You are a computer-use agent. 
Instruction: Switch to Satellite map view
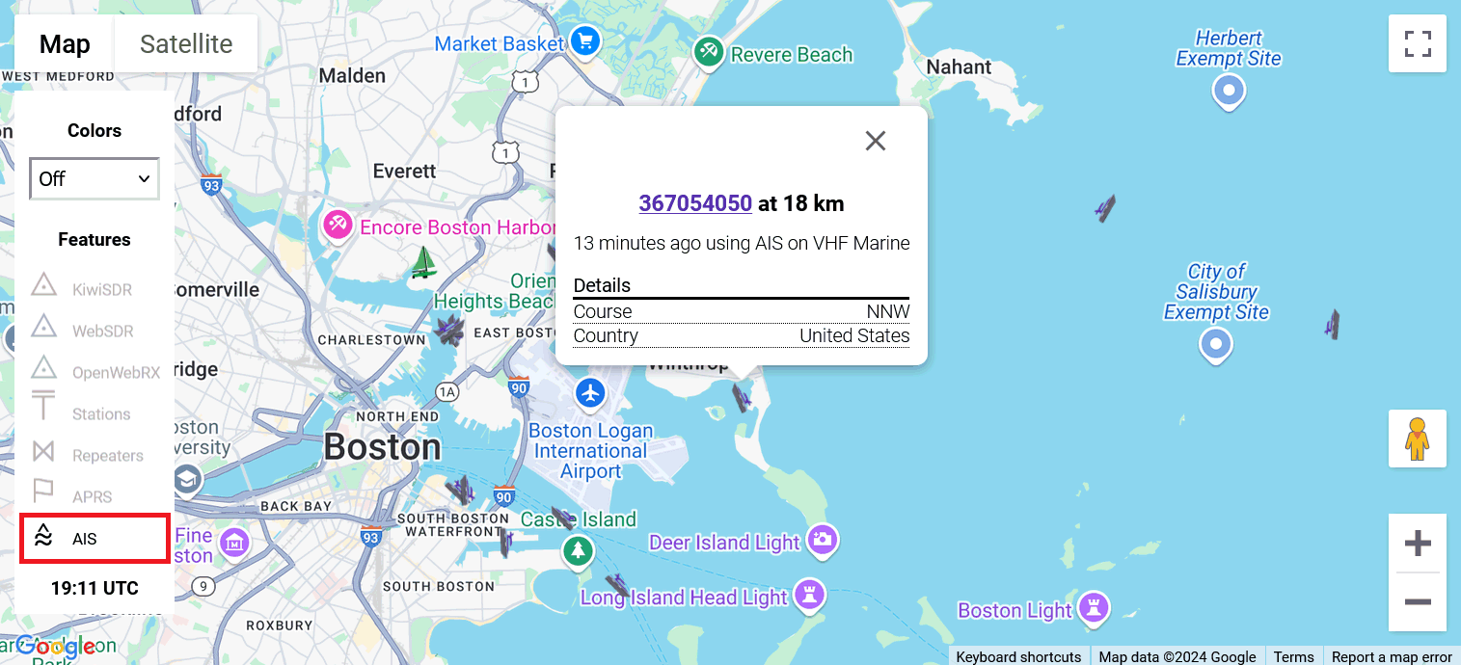pos(186,44)
